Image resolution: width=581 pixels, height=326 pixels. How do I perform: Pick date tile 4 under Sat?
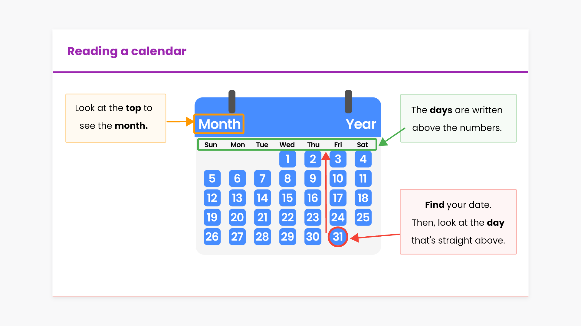pyautogui.click(x=363, y=159)
